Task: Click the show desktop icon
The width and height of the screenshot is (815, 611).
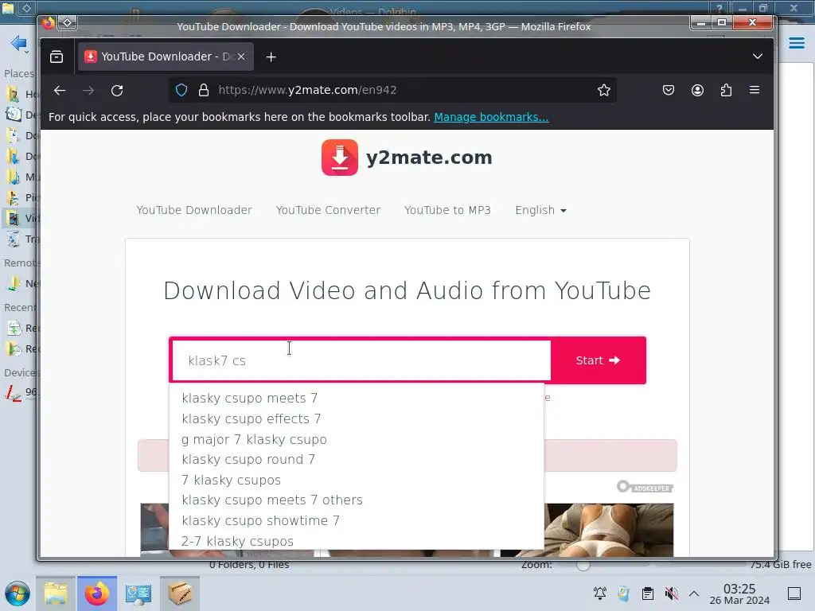Action: pos(794,593)
